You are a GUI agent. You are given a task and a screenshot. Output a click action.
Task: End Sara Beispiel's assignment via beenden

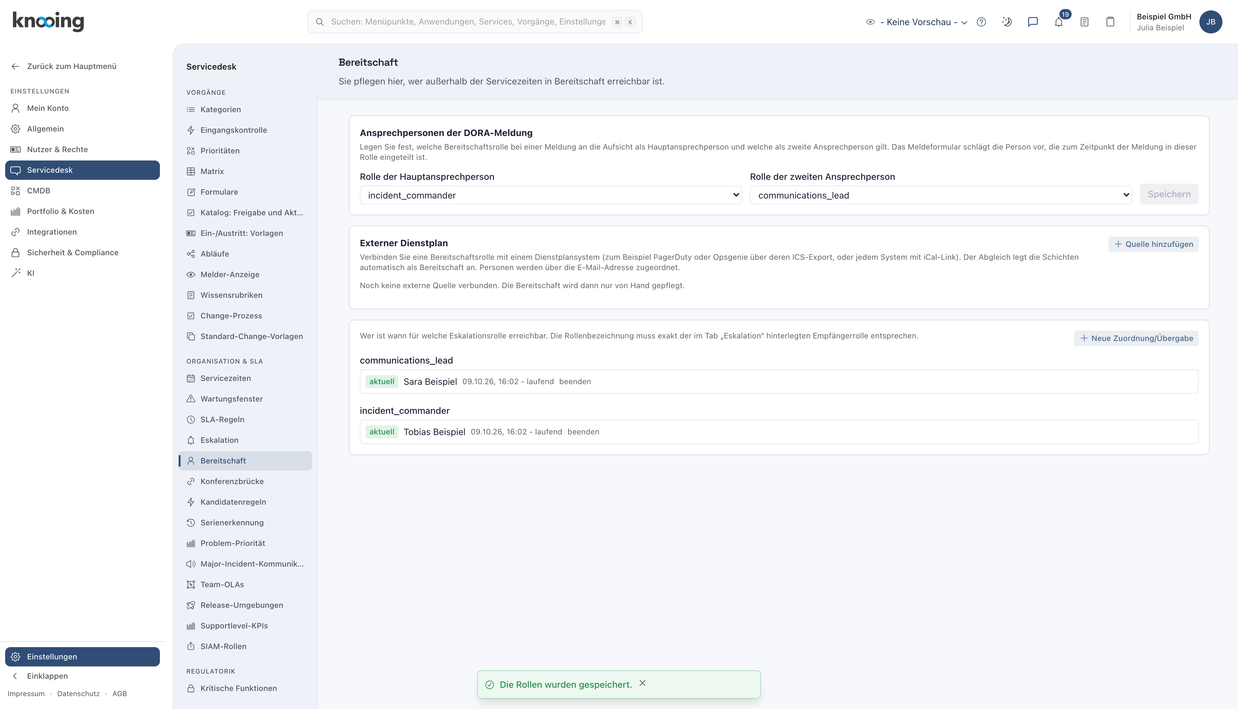pos(575,381)
